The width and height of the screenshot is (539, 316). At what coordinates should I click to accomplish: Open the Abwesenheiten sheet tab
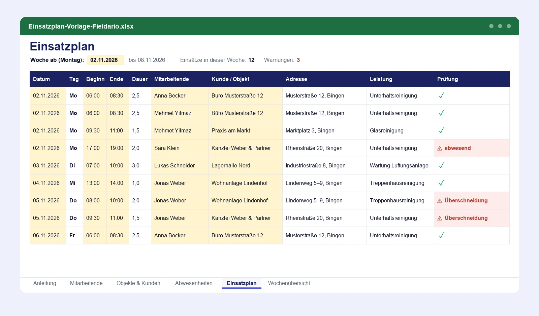pyautogui.click(x=194, y=283)
